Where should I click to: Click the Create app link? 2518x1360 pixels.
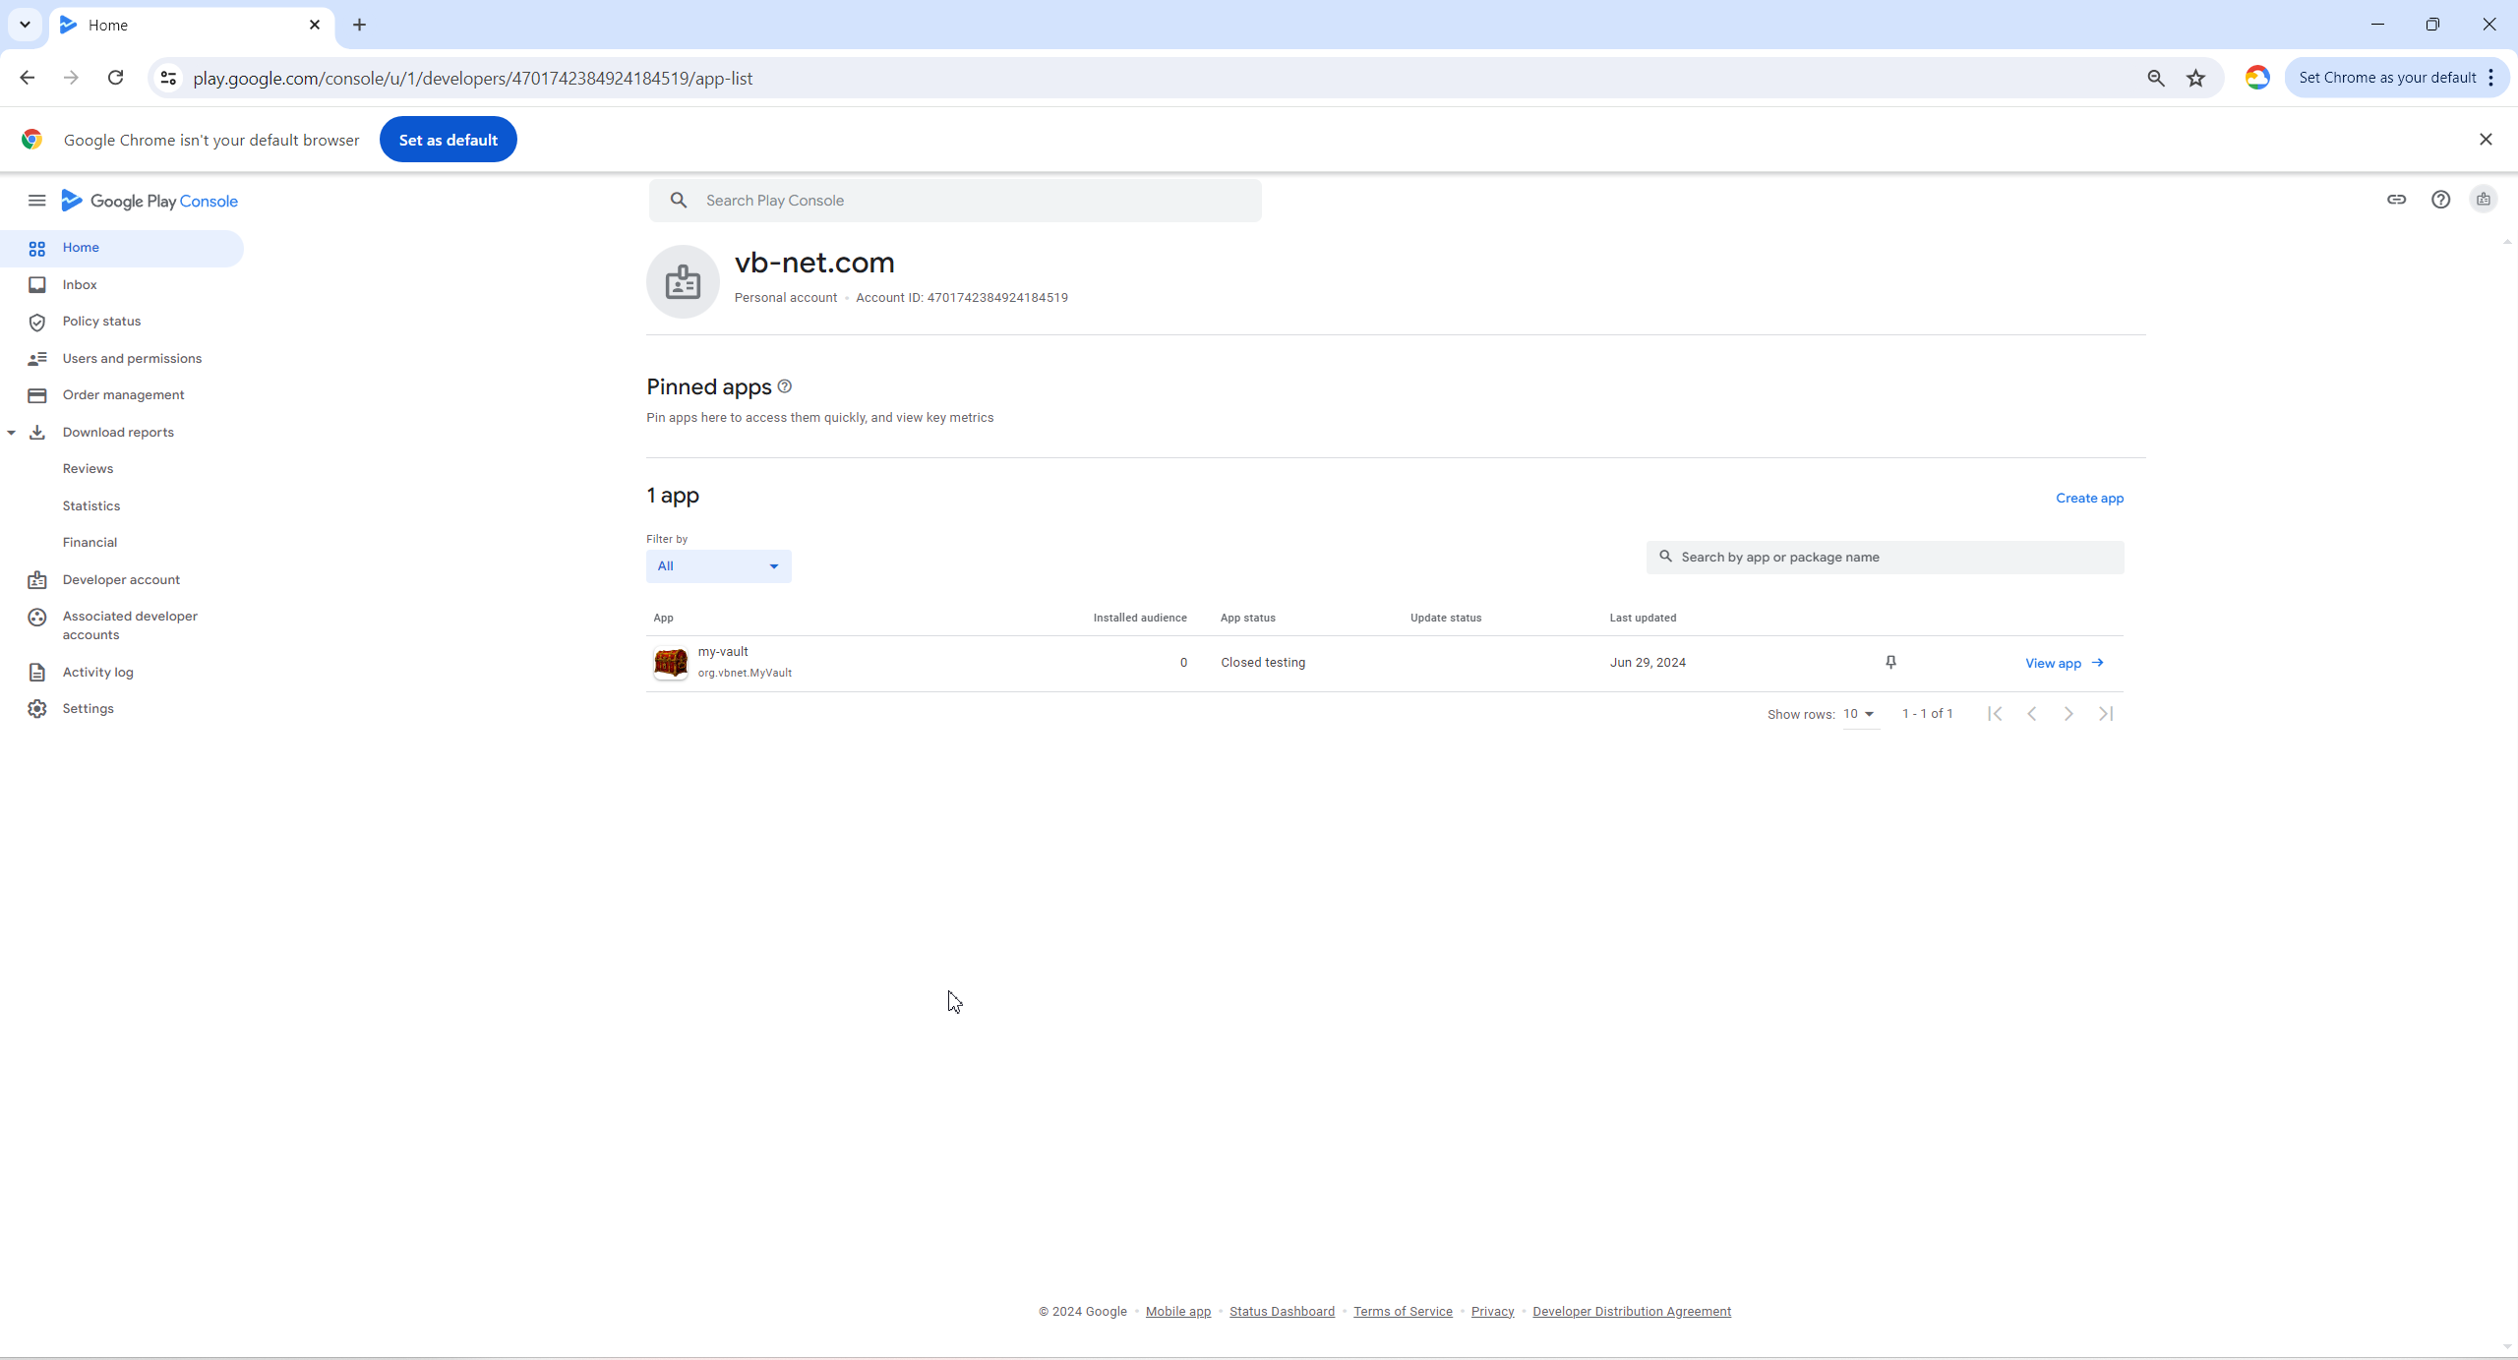point(2089,499)
